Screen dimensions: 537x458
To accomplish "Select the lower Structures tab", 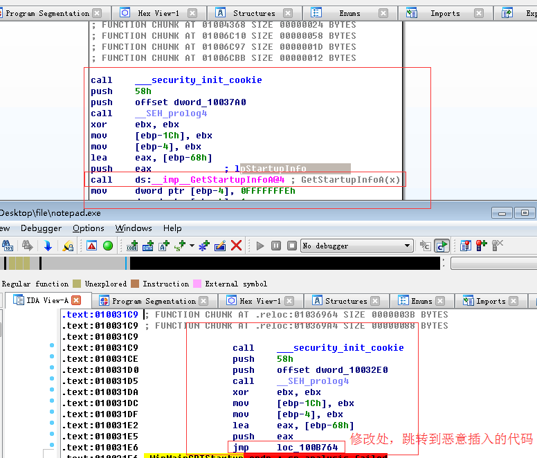I will click(345, 301).
